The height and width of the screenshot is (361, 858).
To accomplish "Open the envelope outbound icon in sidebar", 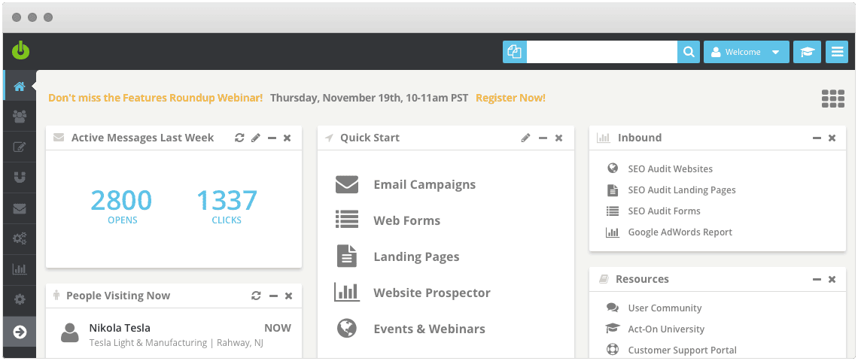I will pos(20,208).
